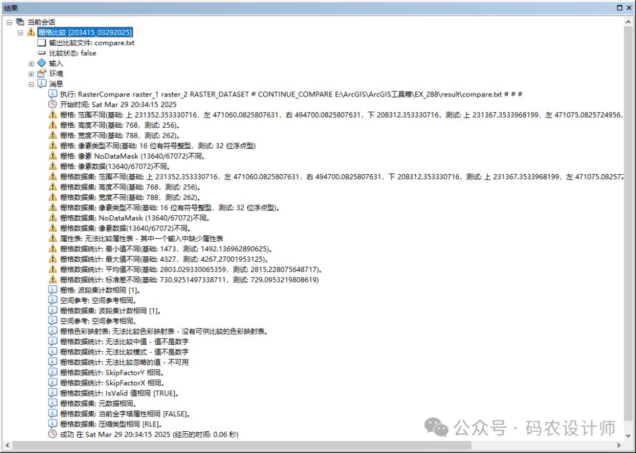Click the 当前会话 session icon
The image size is (636, 453).
click(x=20, y=22)
